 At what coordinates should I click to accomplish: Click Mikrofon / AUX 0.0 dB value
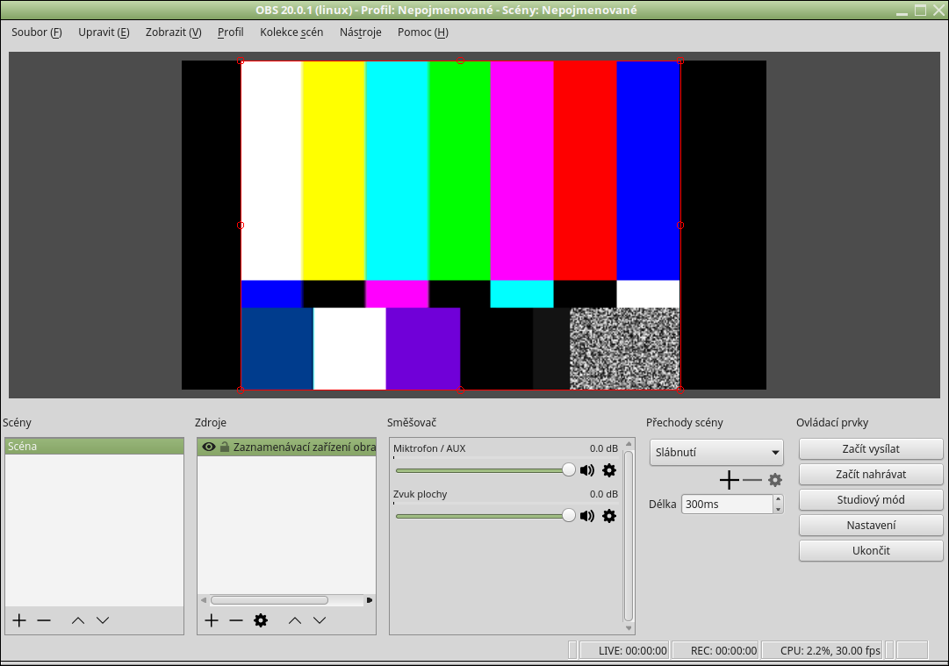[604, 448]
